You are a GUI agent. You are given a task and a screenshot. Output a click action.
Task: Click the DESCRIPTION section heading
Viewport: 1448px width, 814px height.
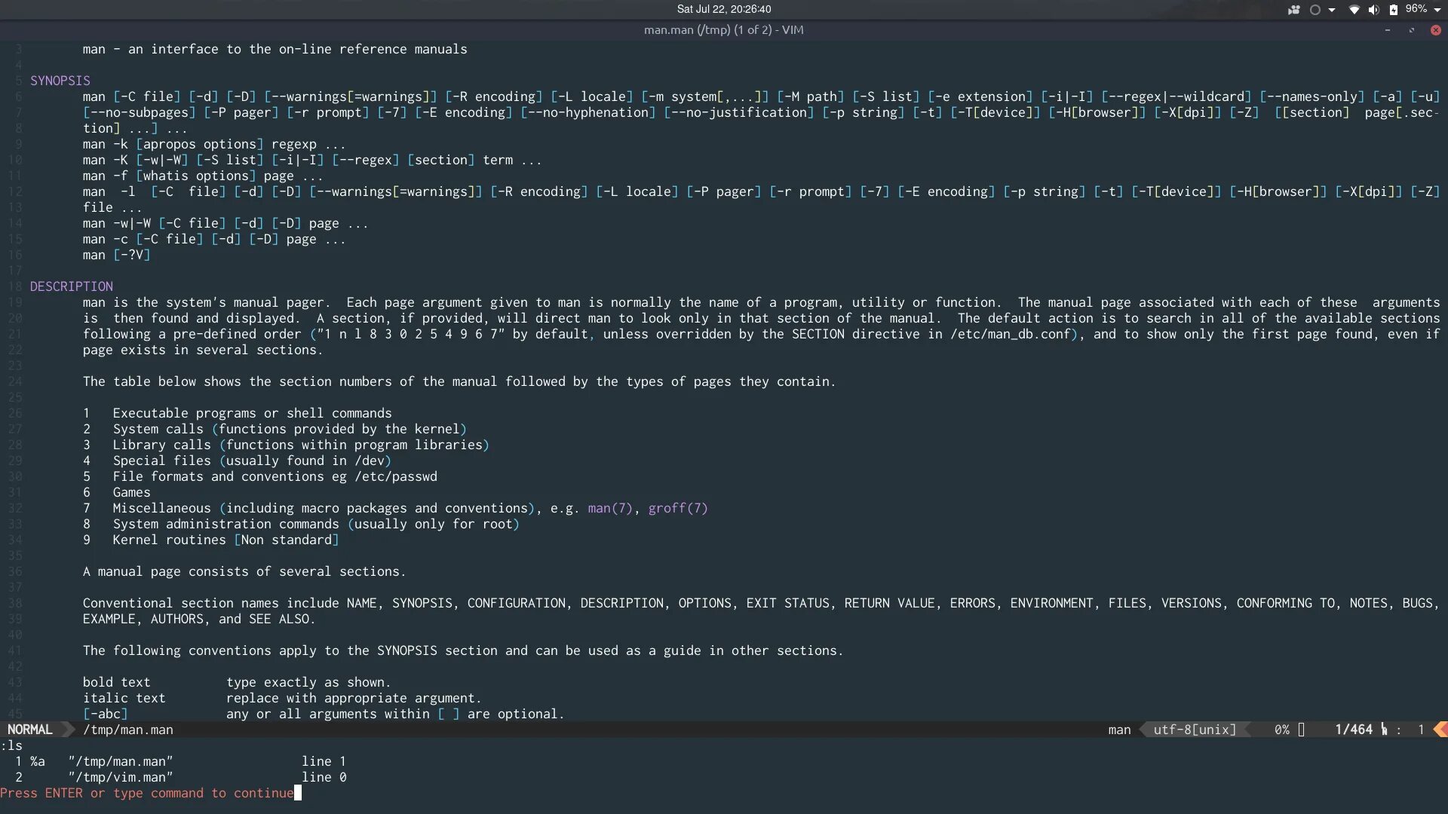click(x=72, y=286)
